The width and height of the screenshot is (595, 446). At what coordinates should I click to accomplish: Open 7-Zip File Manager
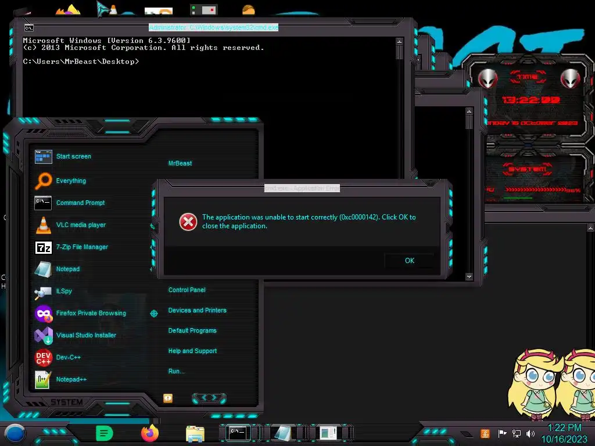[x=71, y=247]
